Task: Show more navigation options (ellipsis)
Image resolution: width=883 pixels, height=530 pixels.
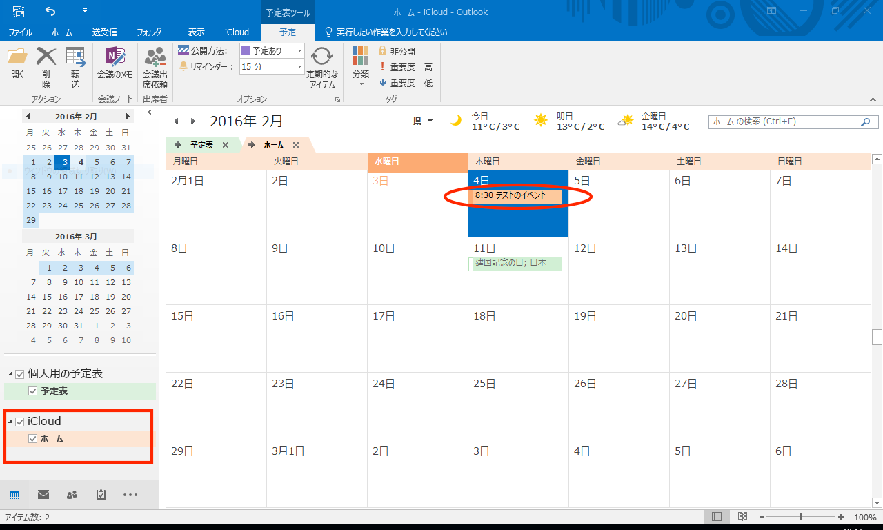Action: tap(130, 495)
